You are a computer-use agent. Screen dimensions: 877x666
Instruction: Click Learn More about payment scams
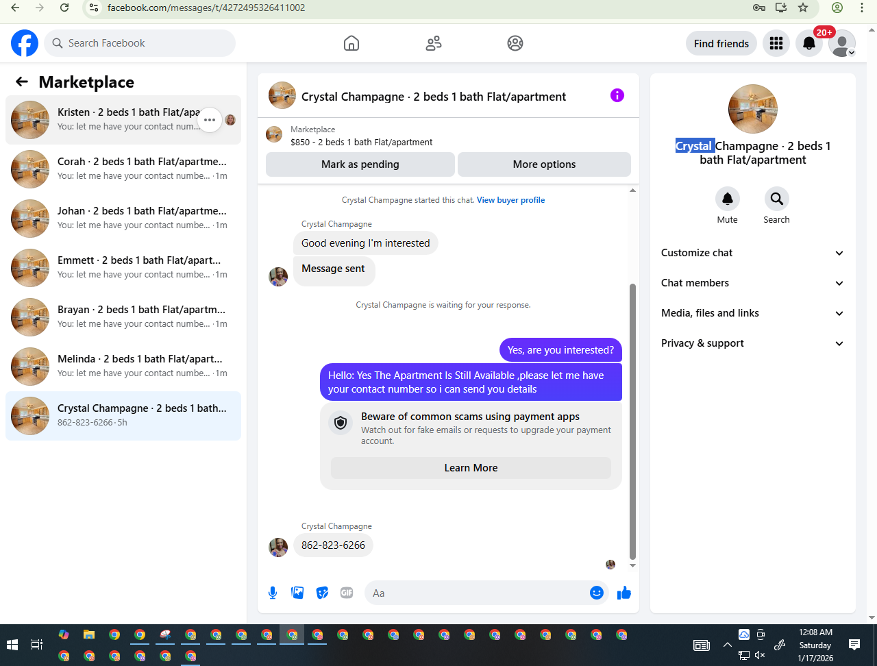click(x=471, y=468)
